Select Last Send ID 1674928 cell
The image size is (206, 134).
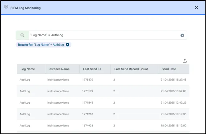[87, 126]
